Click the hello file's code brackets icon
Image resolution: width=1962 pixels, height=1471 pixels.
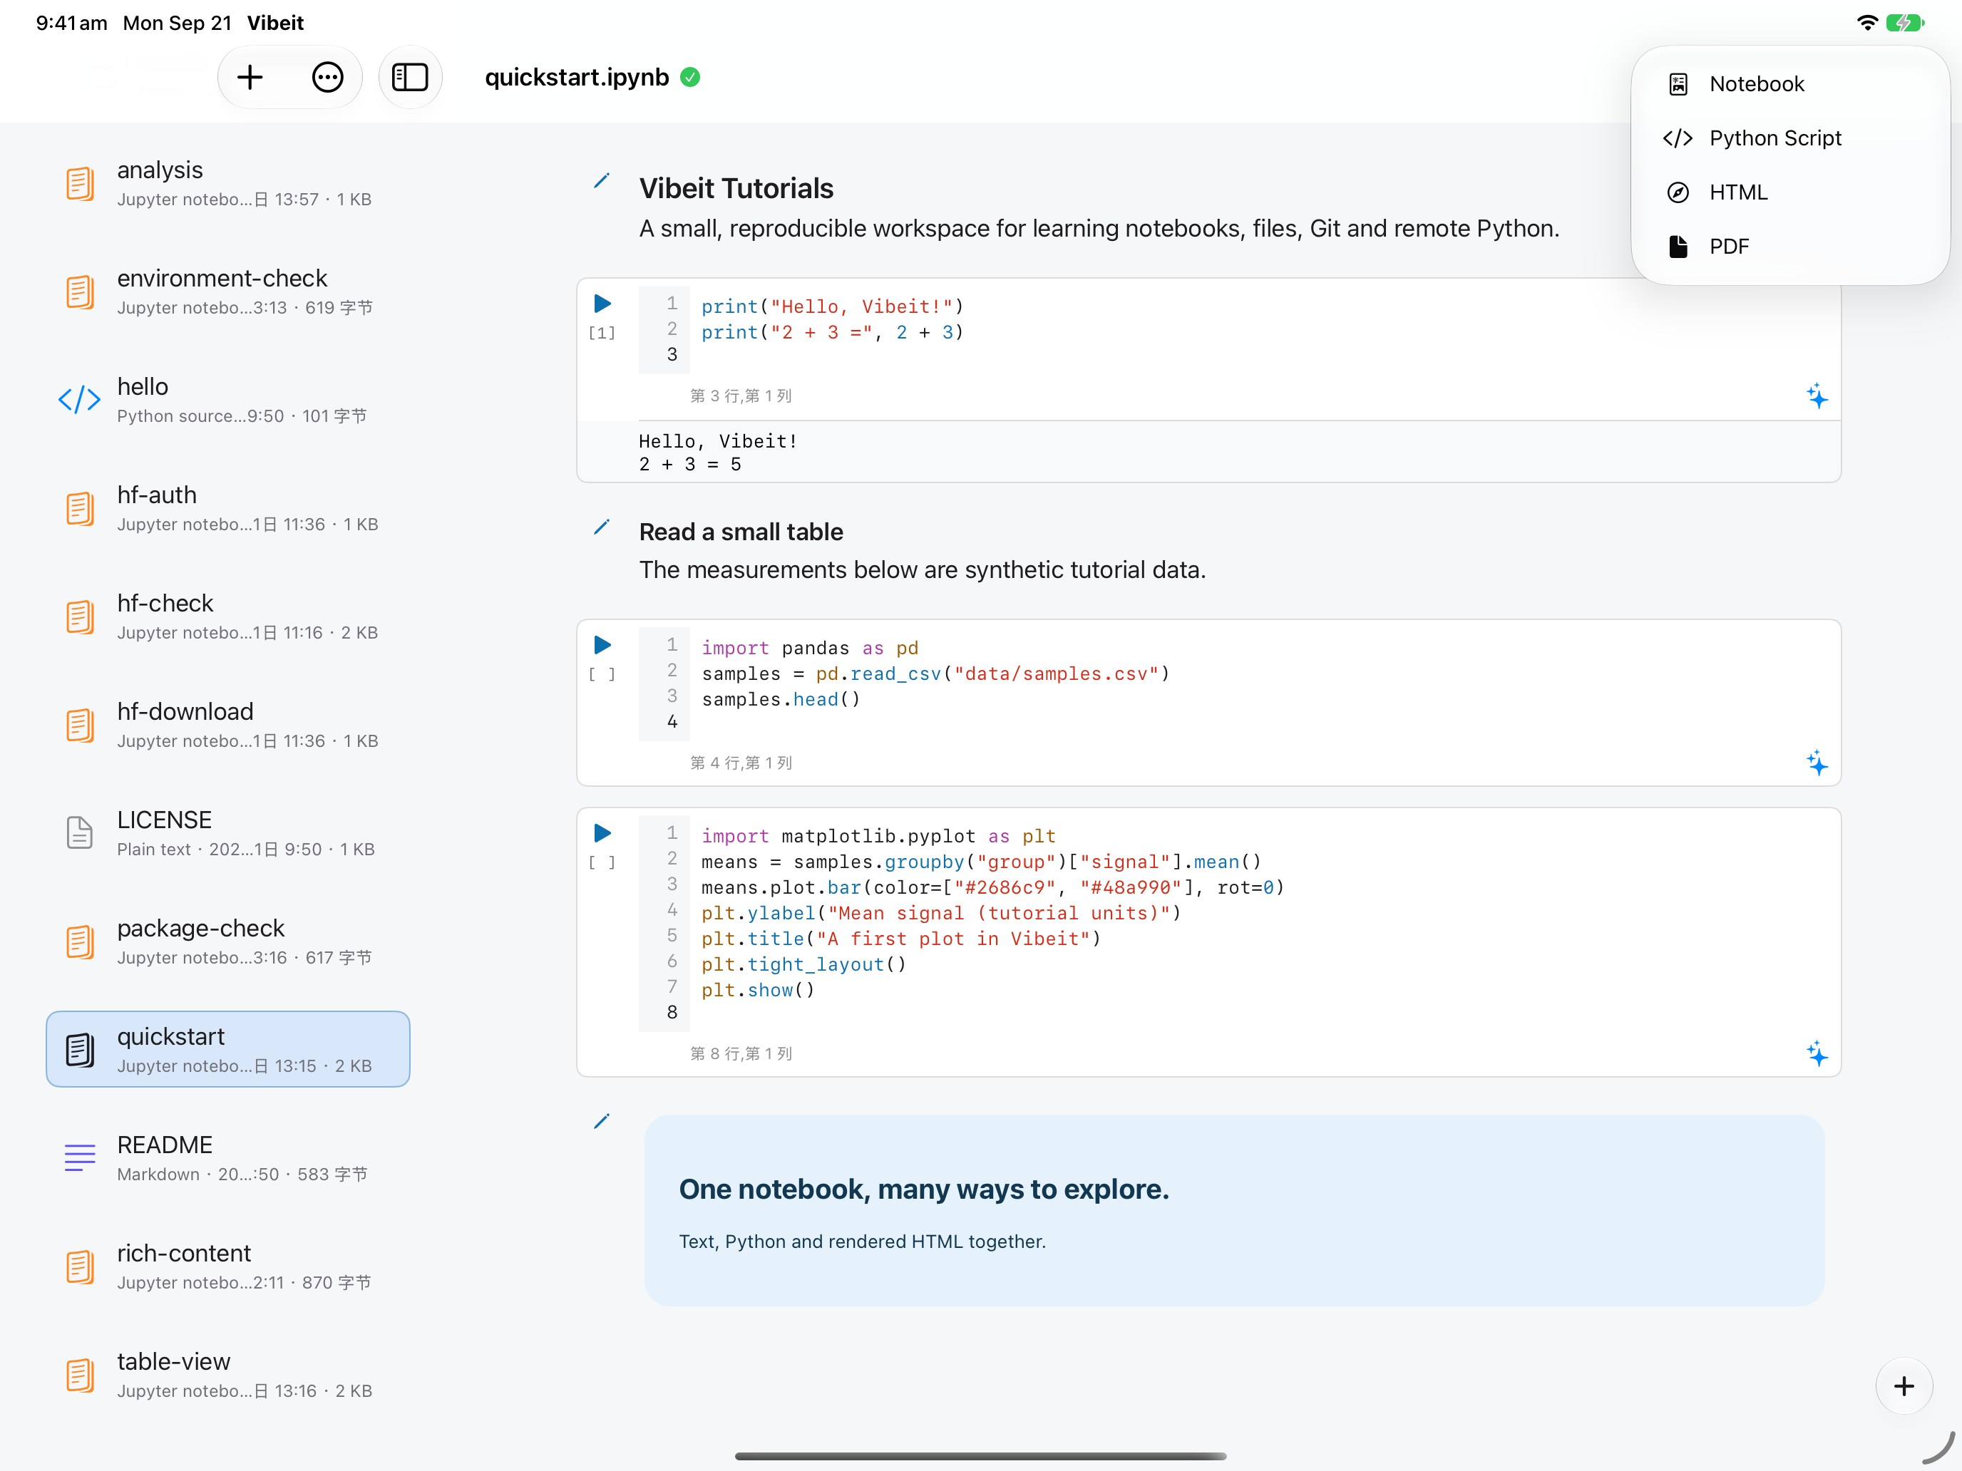click(79, 400)
